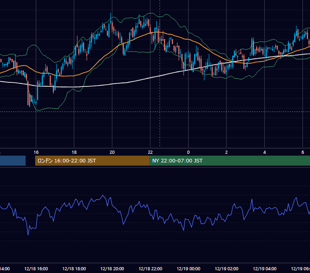Click the 12/18 16:00 time label
The height and width of the screenshot is (273, 310).
(x=36, y=268)
